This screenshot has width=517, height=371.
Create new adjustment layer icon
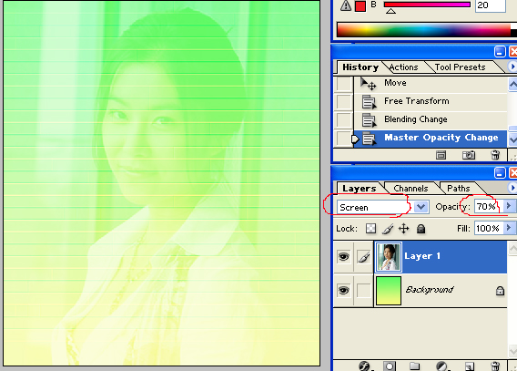tap(441, 366)
